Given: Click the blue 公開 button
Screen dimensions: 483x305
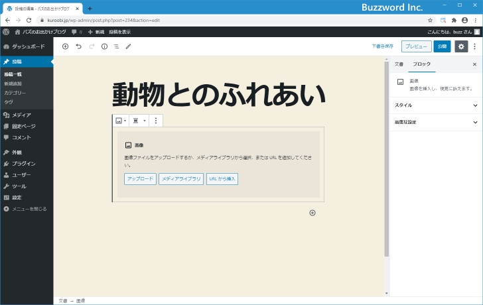Looking at the screenshot, I should 442,46.
